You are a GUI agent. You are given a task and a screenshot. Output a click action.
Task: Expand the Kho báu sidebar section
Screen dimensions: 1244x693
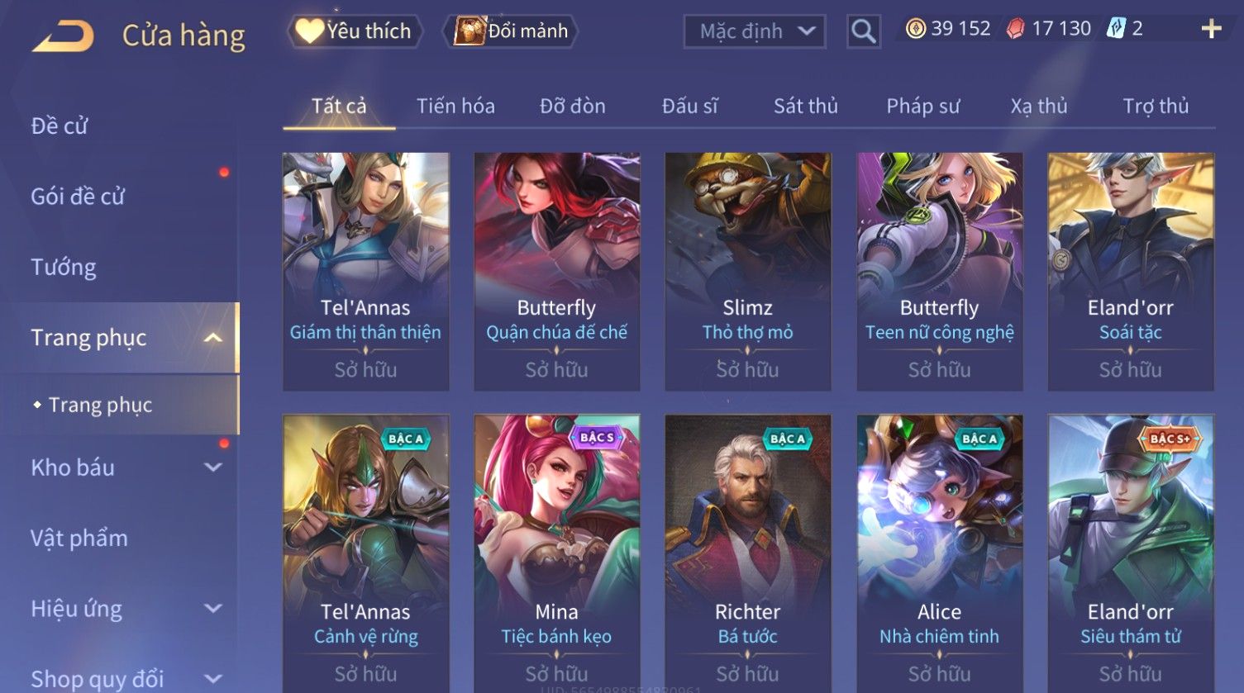click(212, 468)
